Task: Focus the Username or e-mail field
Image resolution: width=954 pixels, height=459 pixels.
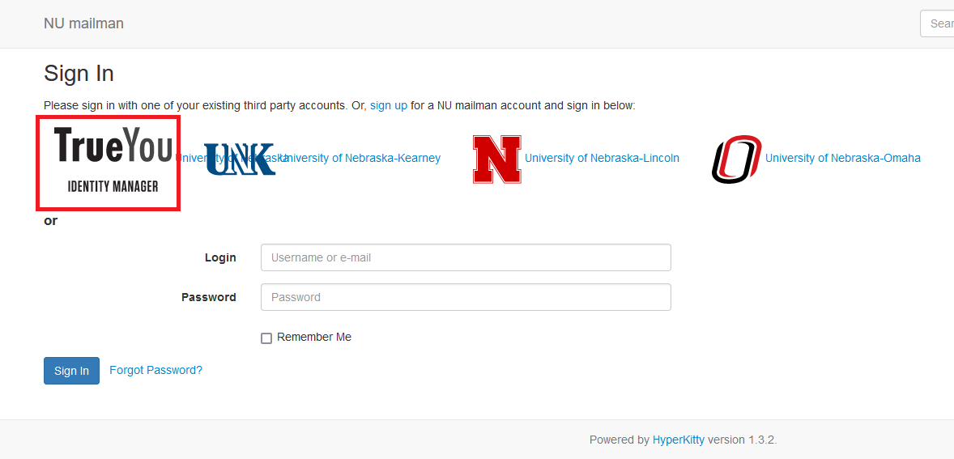Action: coord(466,257)
